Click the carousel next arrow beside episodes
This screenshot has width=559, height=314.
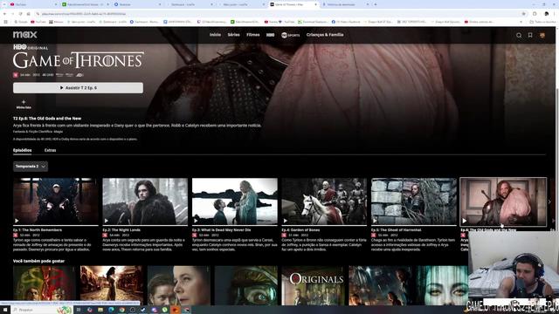[x=549, y=201]
